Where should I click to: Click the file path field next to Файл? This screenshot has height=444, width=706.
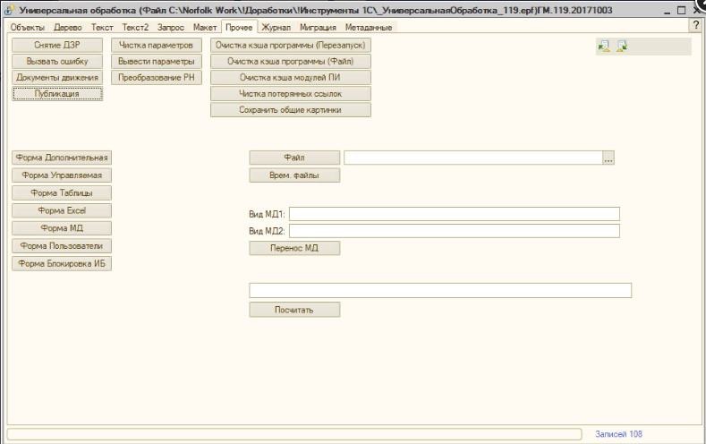[472, 158]
